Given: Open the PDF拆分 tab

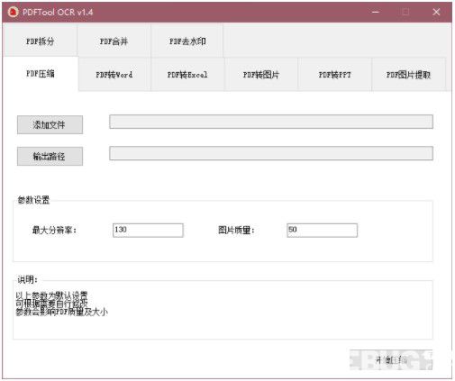Looking at the screenshot, I should point(40,41).
